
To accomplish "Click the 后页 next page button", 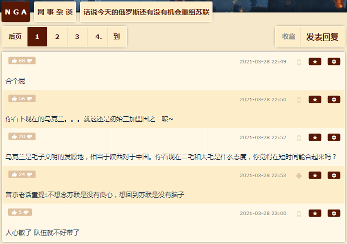I will pos(15,36).
